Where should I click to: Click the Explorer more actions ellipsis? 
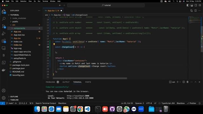point(39,10)
